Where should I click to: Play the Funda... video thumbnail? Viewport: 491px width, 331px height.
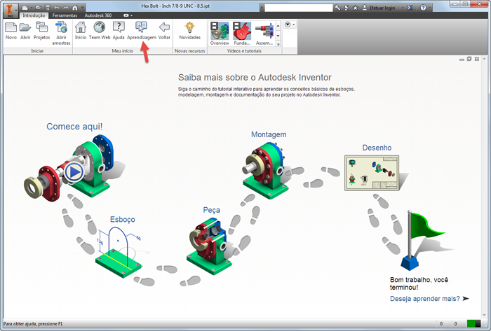[x=242, y=34]
